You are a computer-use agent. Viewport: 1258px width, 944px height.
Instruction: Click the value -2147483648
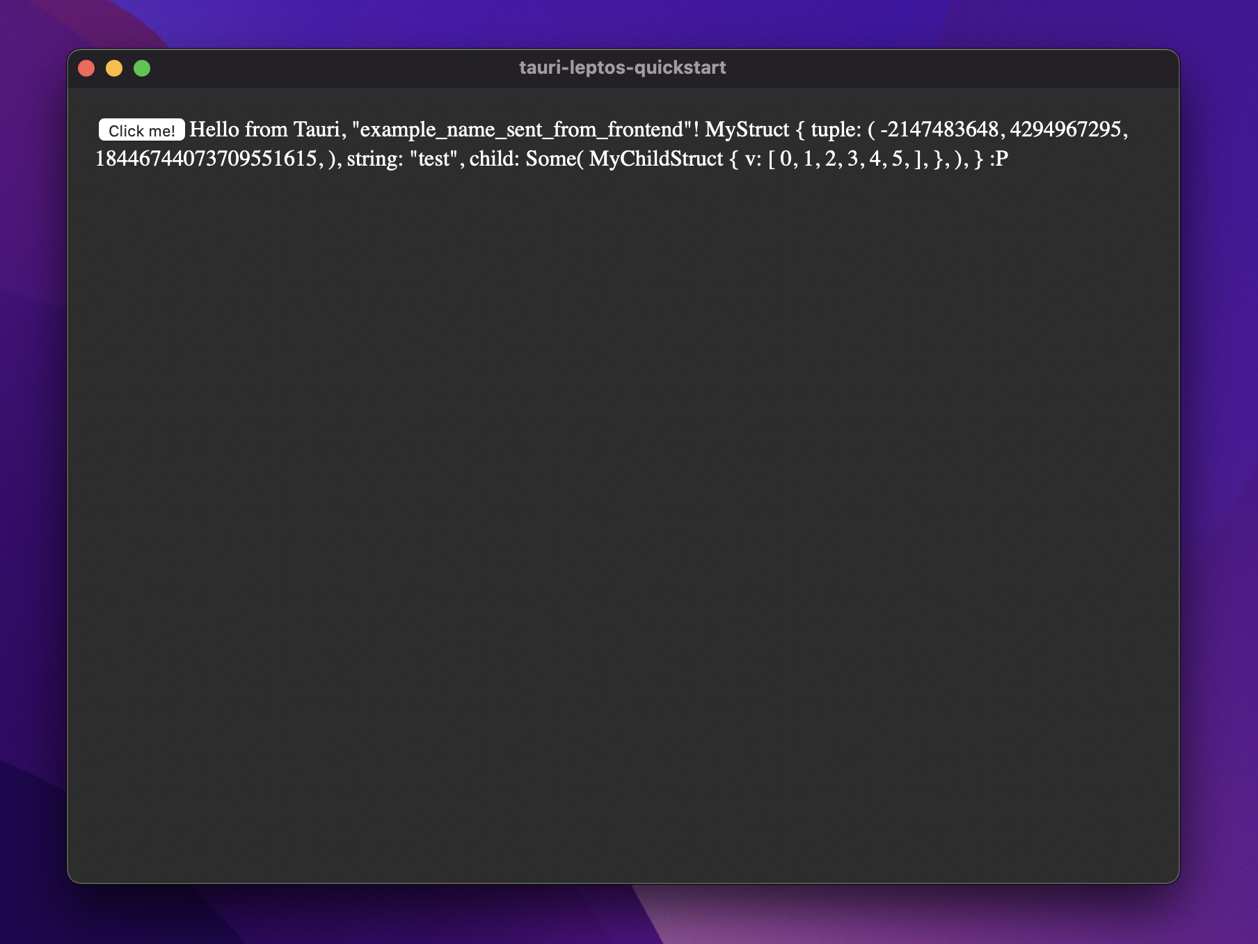(x=939, y=129)
